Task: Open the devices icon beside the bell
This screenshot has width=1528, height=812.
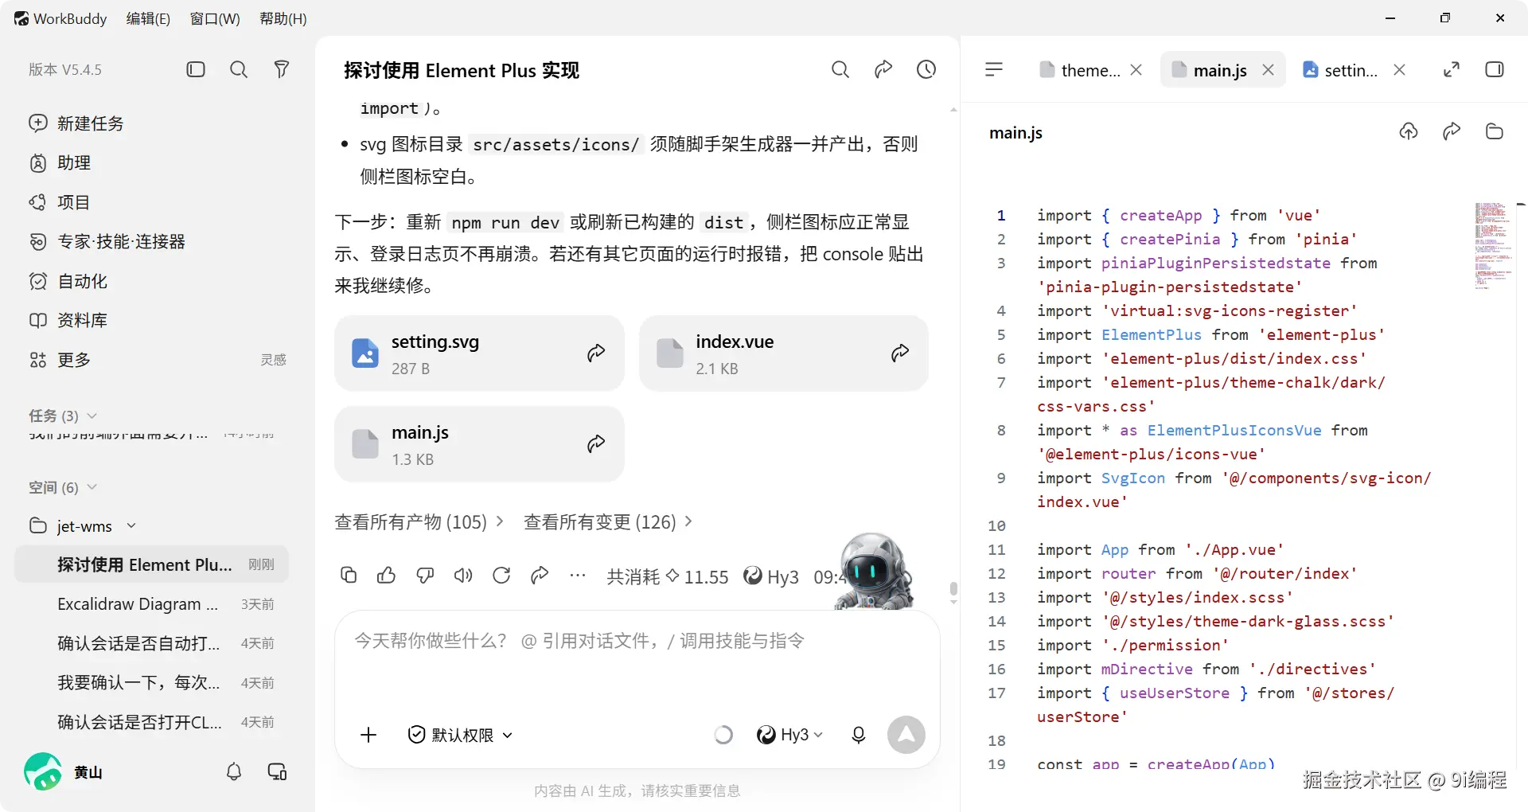Action: point(277,771)
